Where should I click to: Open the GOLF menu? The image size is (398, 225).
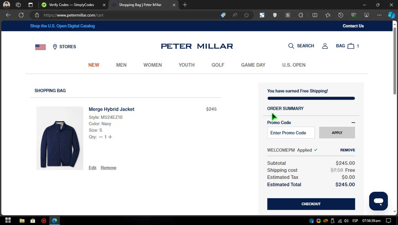[218, 65]
